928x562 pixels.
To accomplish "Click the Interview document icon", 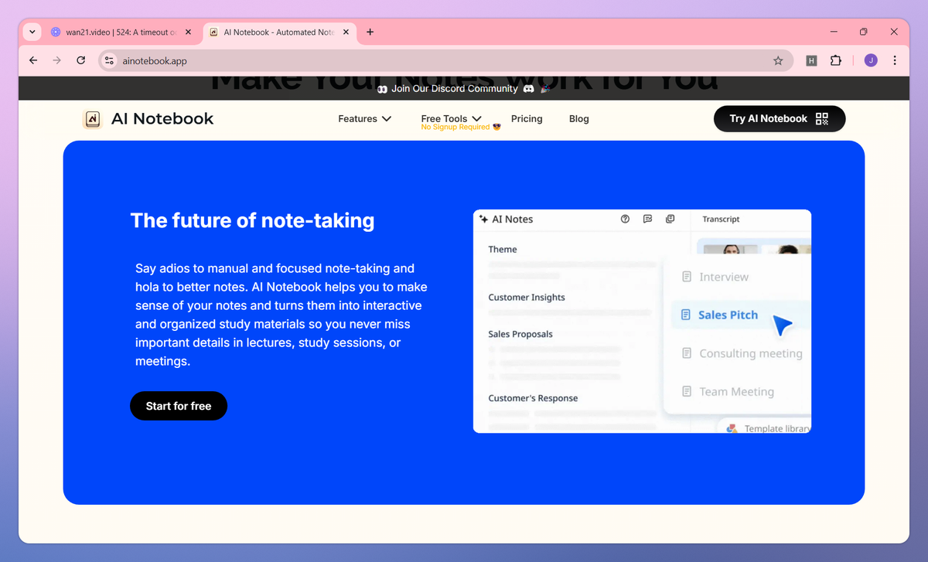I will point(687,276).
